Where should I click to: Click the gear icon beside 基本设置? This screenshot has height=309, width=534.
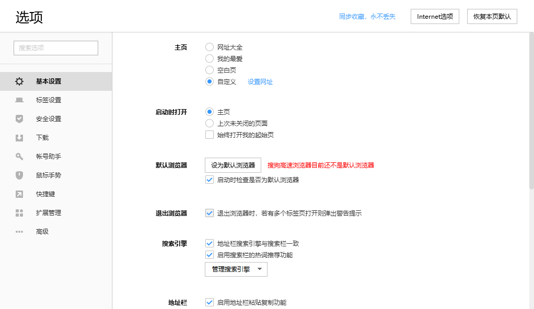click(19, 81)
